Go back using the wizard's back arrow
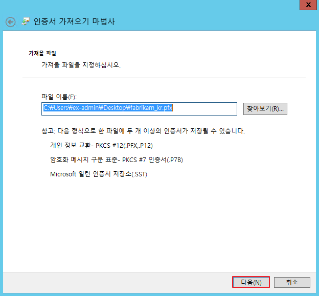 11,22
